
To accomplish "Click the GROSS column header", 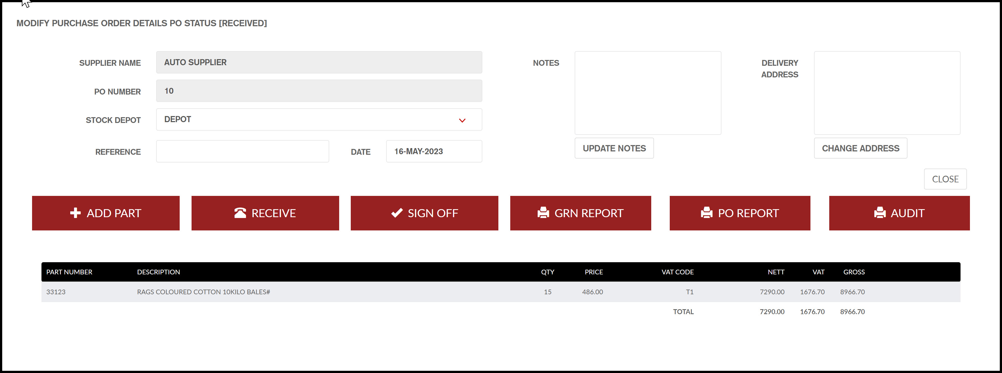I will point(854,272).
